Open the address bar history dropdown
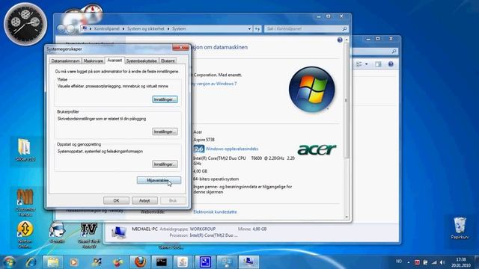This screenshot has width=479, height=269. tap(249, 28)
